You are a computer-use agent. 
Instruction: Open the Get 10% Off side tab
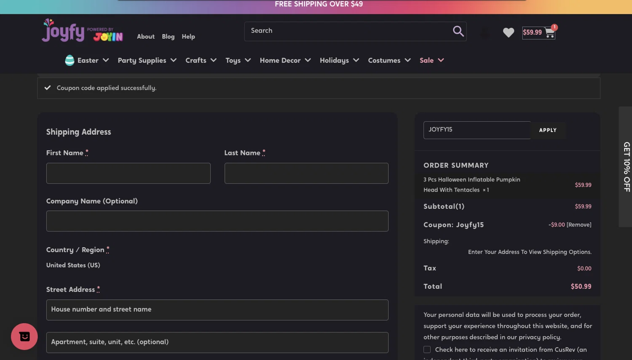pos(626,167)
